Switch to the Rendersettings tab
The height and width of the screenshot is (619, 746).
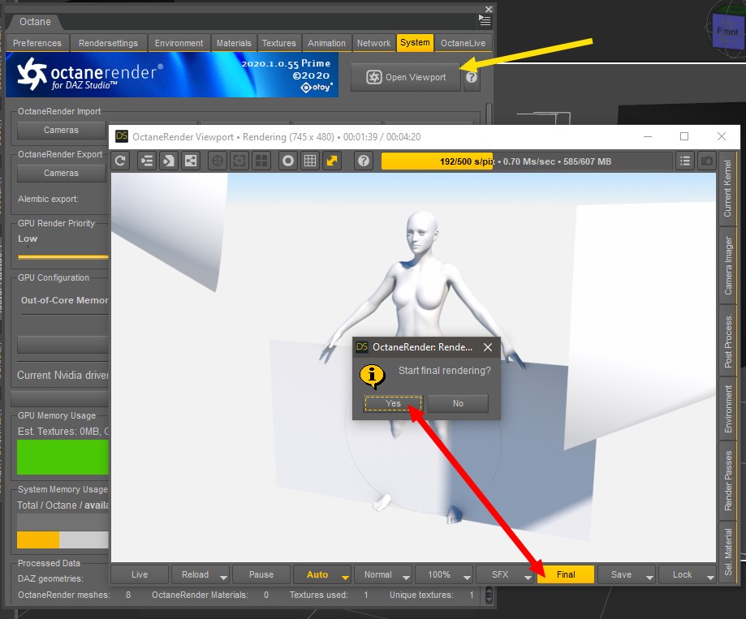coord(108,43)
